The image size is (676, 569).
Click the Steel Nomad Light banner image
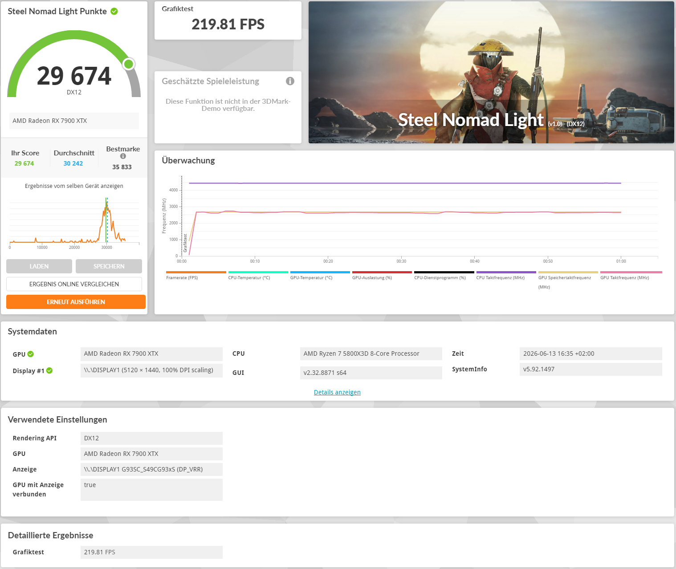click(491, 72)
